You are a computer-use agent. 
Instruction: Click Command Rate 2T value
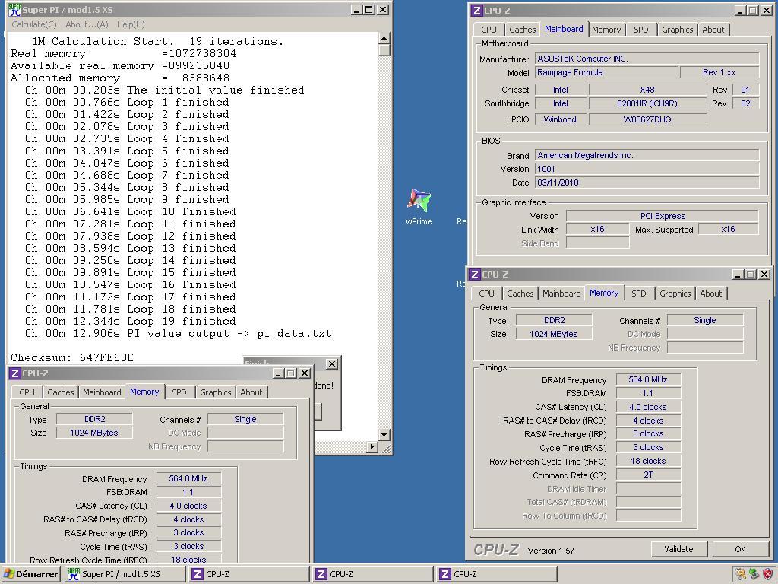click(x=648, y=474)
